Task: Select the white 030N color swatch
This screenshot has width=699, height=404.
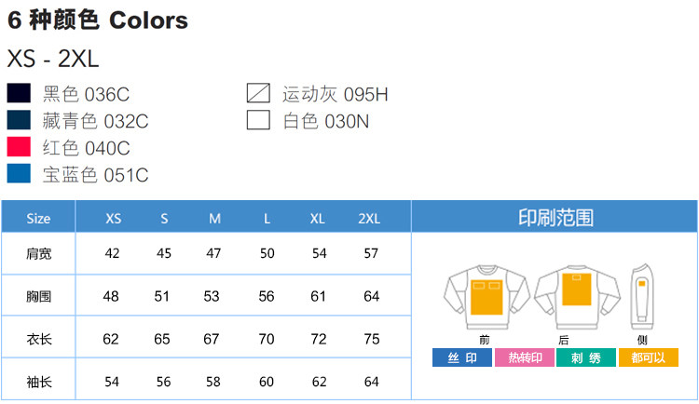Action: coord(258,120)
